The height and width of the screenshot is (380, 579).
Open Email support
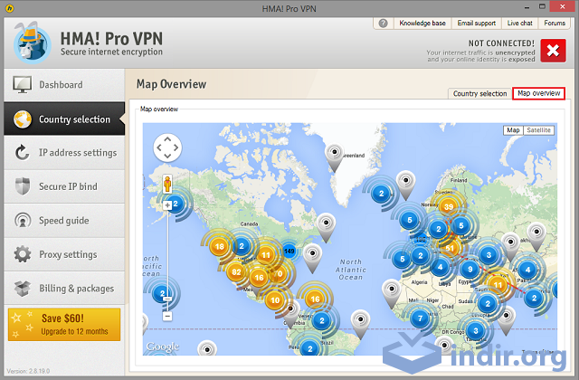click(x=477, y=24)
